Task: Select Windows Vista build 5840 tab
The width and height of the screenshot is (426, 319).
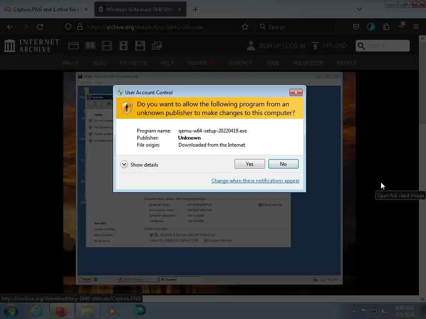Action: pyautogui.click(x=140, y=10)
